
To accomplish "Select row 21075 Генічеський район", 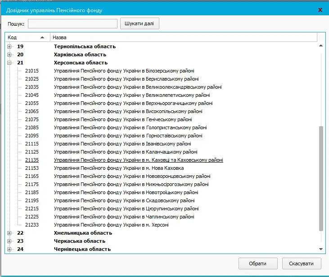I will pyautogui.click(x=122, y=119).
